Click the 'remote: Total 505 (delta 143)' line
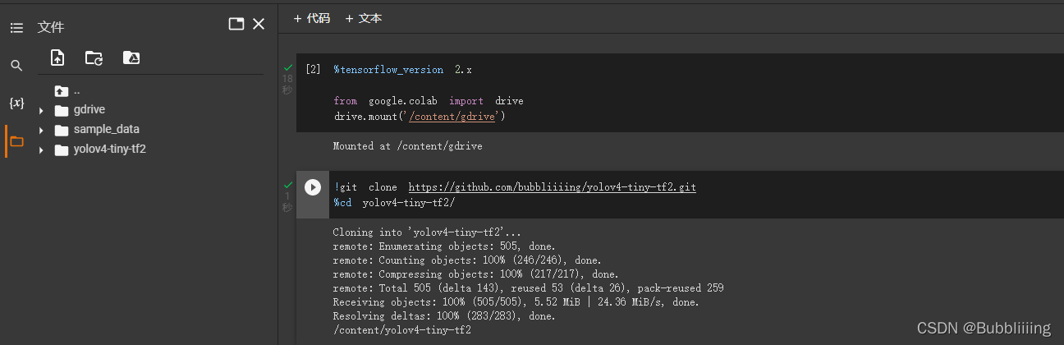Image resolution: width=1064 pixels, height=345 pixels. pos(529,288)
